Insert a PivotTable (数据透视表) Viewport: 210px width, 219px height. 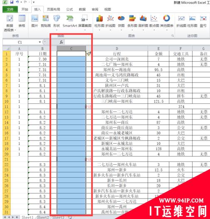pos(10,23)
